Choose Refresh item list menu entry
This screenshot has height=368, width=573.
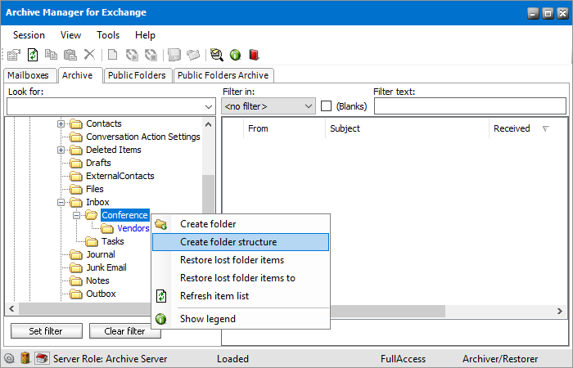241,296
